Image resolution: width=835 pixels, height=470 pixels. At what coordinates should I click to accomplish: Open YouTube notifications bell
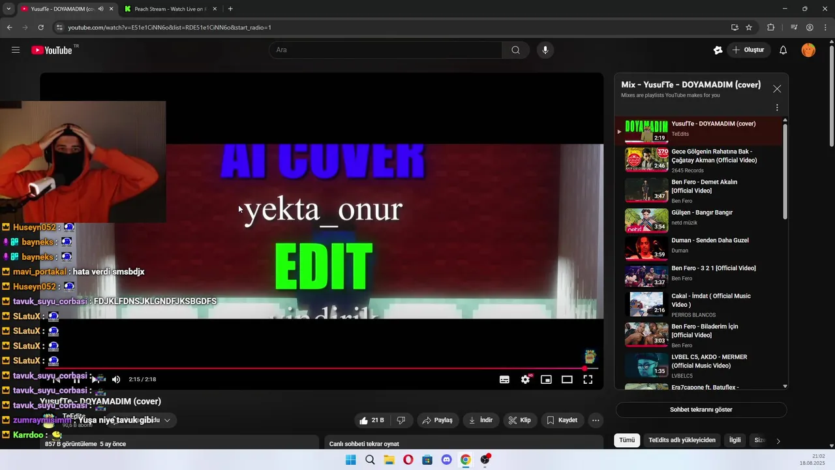[x=783, y=50]
